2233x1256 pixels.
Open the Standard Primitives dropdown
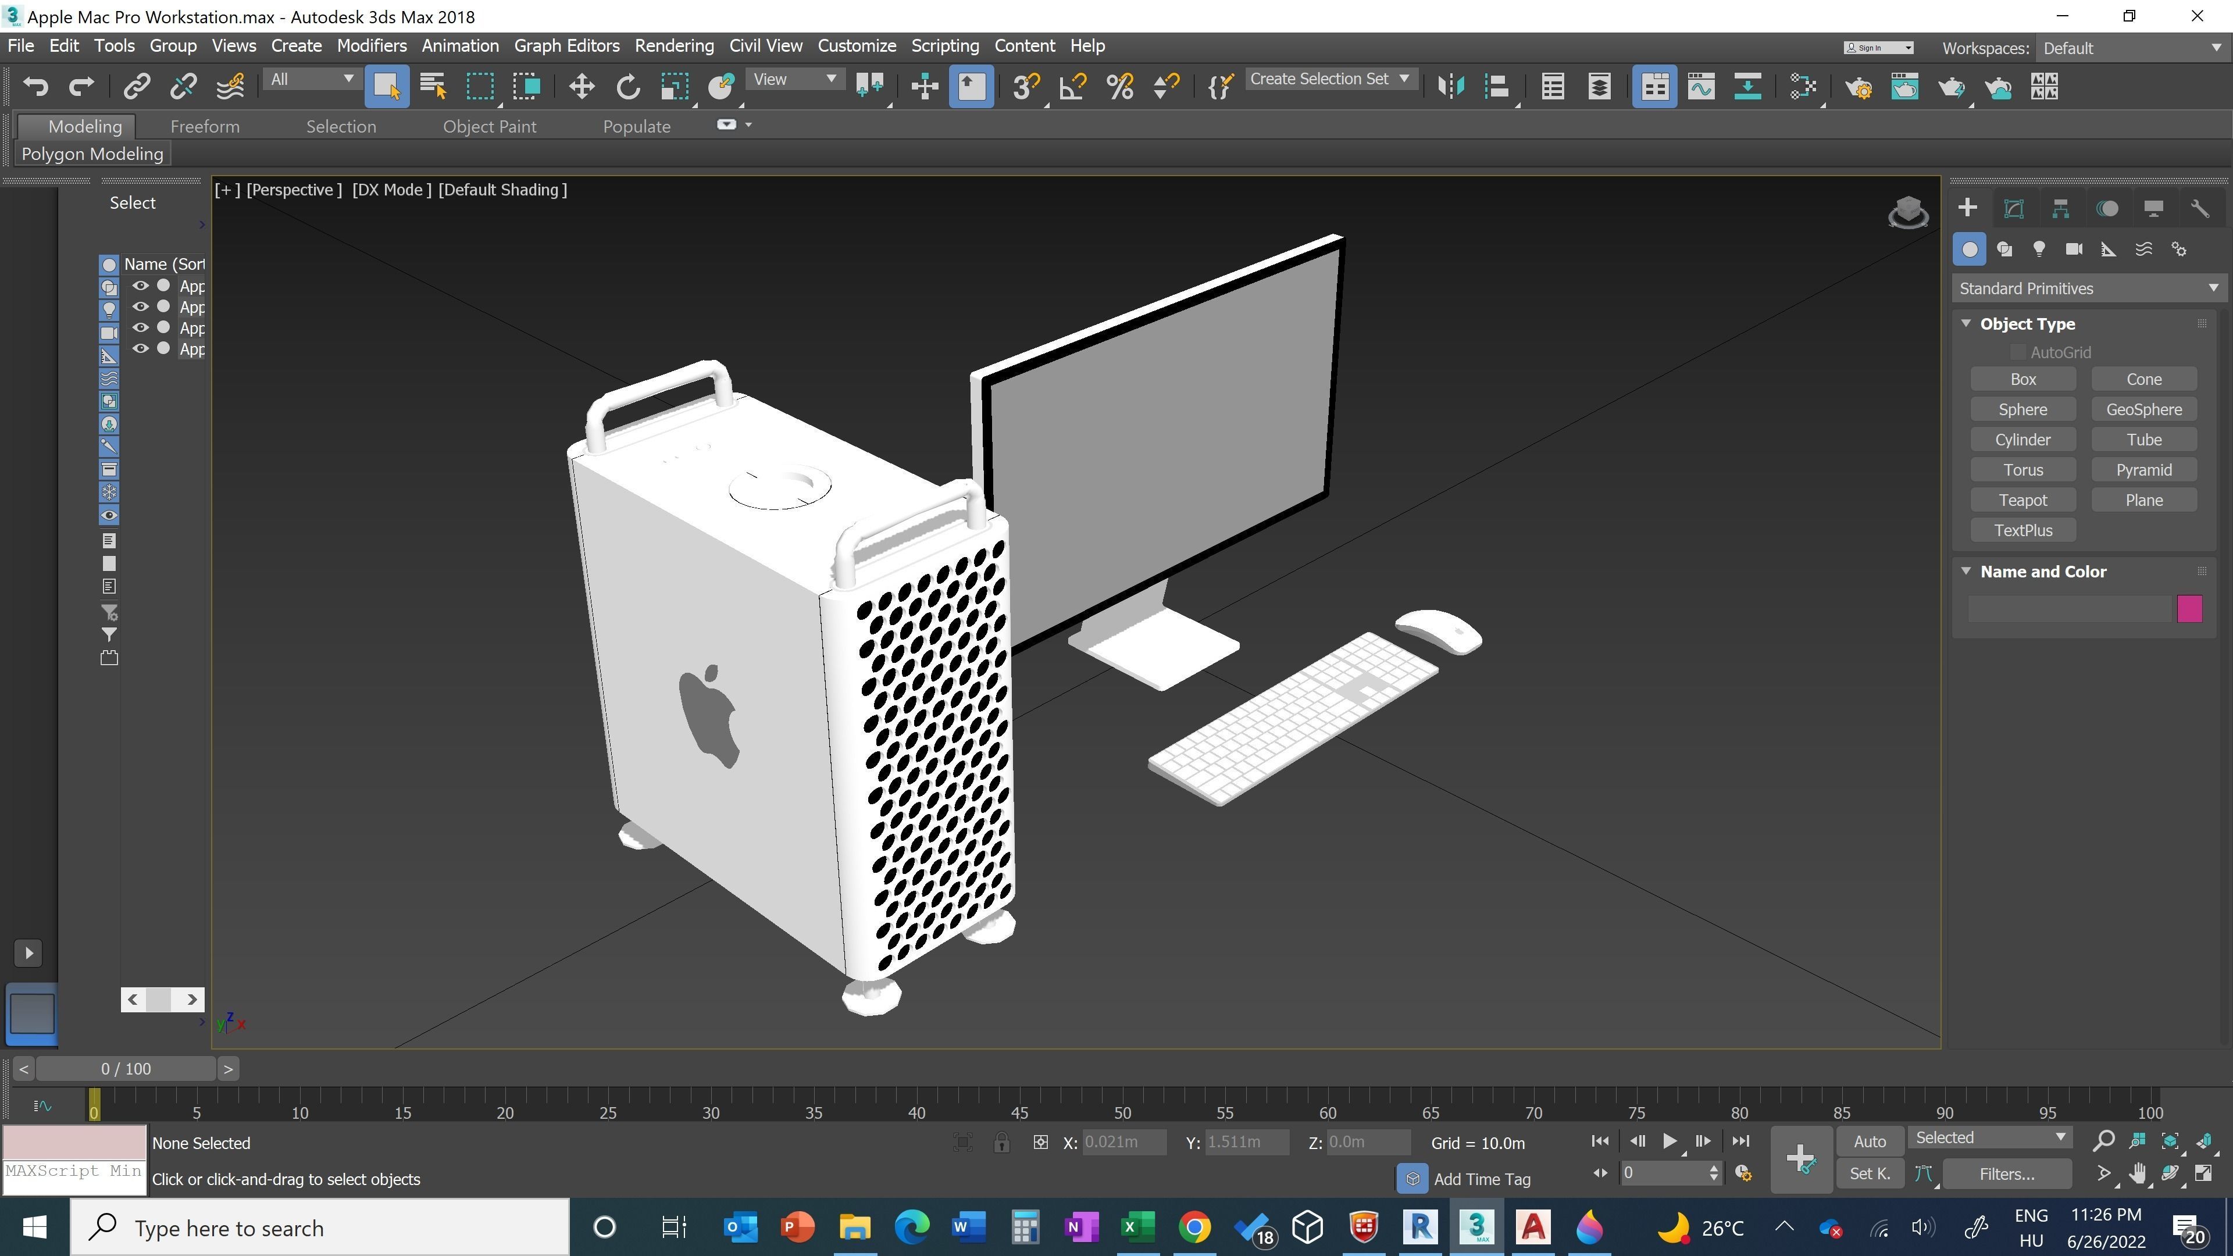(x=2088, y=288)
